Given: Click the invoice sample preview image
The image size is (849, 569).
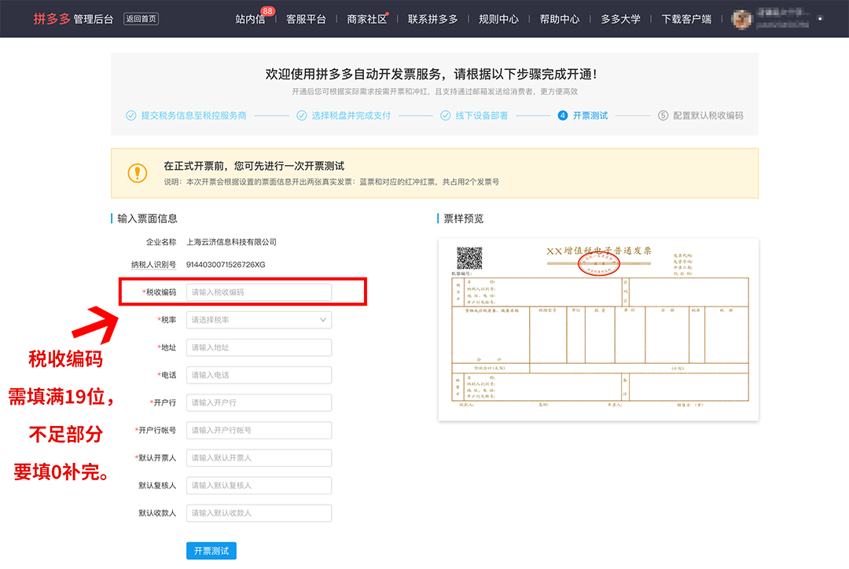Looking at the screenshot, I should coord(597,329).
